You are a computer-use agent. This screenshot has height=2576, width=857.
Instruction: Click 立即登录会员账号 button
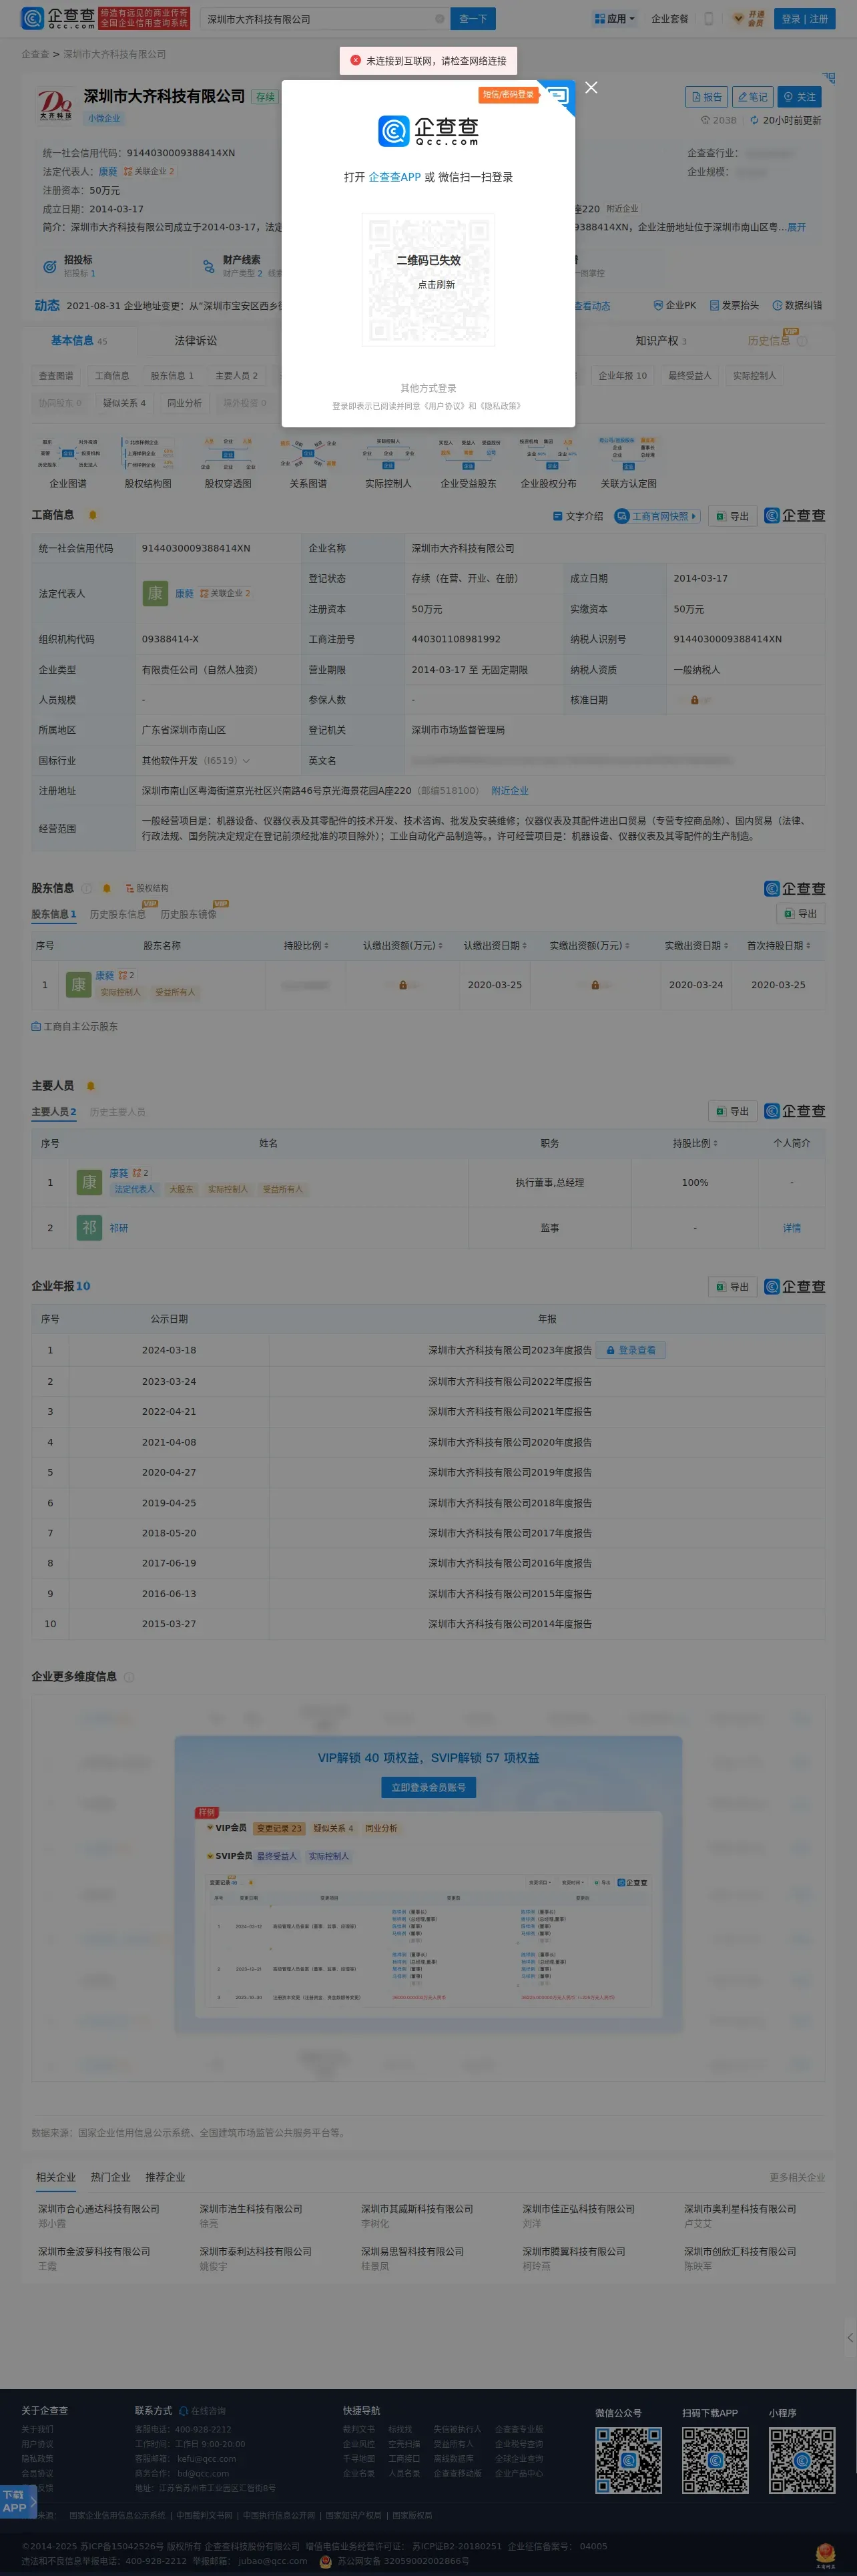click(428, 1787)
